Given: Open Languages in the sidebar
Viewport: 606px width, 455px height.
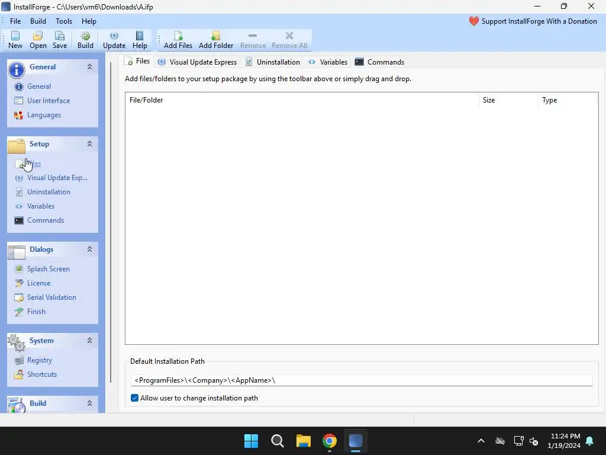Looking at the screenshot, I should (x=44, y=115).
